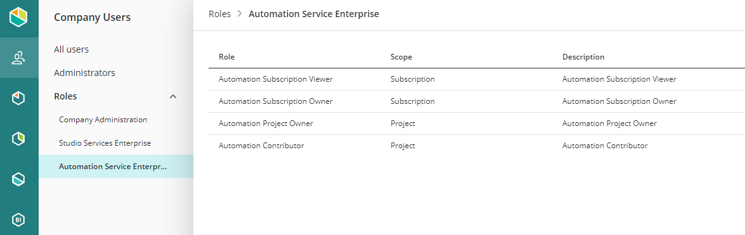Screen dimensions: 745x235
Task: Open the Automation Contributor role
Action: click(x=261, y=146)
